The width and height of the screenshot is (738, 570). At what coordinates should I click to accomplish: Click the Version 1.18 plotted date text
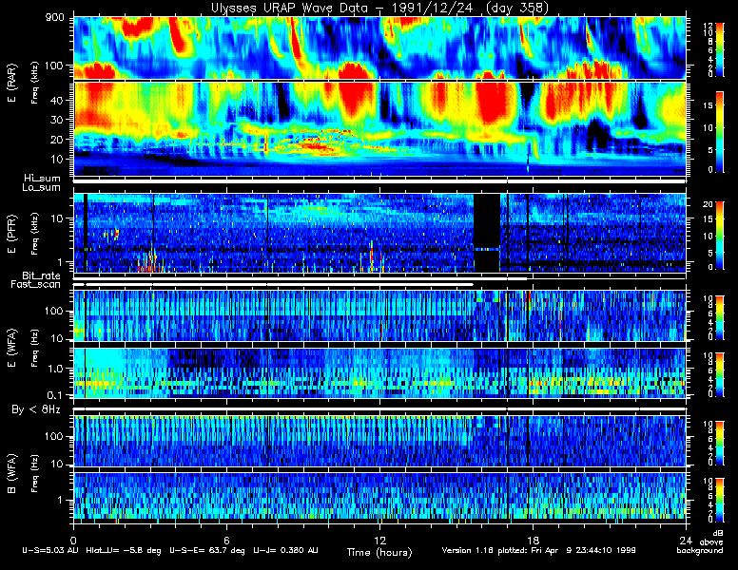point(538,550)
